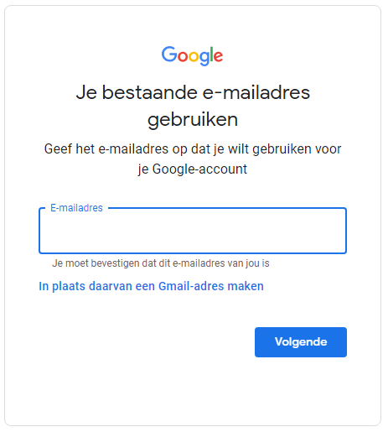Click the Google logo
This screenshot has height=432, width=388.
point(192,56)
